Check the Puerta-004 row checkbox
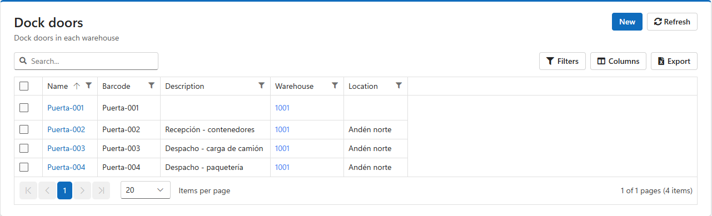 pyautogui.click(x=24, y=167)
